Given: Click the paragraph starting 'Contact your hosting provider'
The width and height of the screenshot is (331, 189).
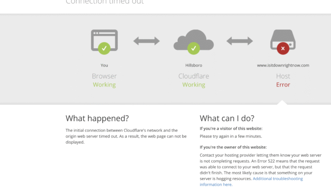Looking at the screenshot, I should click(261, 170).
